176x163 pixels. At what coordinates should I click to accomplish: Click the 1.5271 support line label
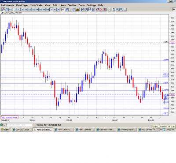point(165,113)
